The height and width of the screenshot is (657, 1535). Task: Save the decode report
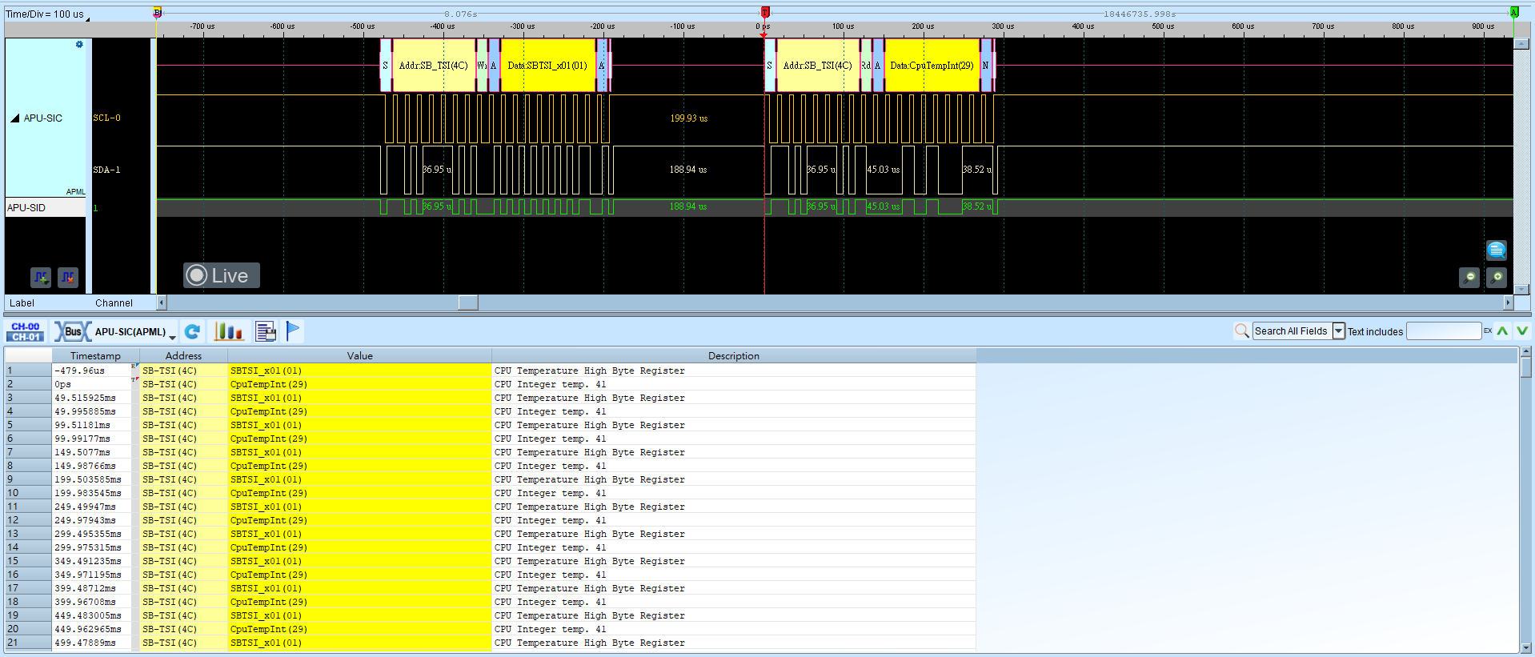point(266,331)
